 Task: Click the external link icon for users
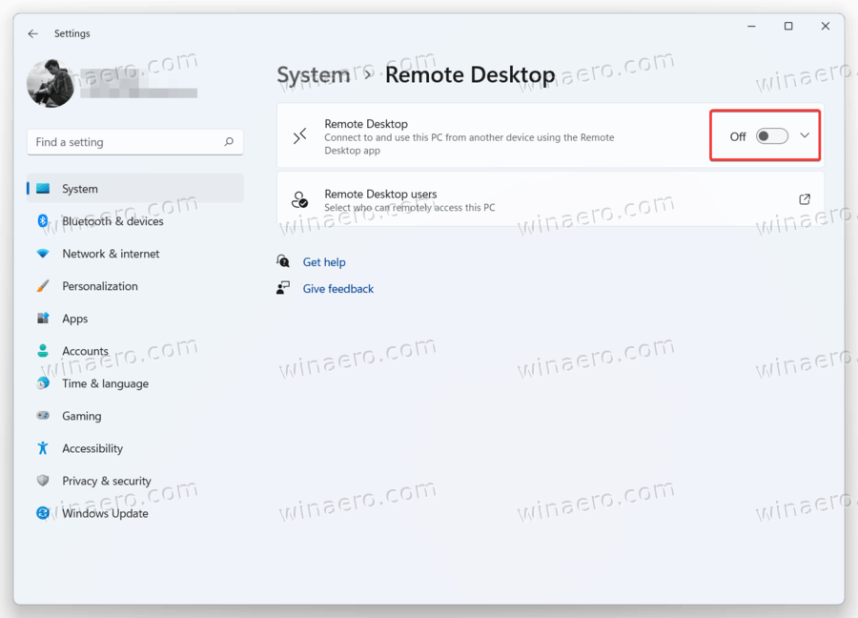click(x=805, y=199)
